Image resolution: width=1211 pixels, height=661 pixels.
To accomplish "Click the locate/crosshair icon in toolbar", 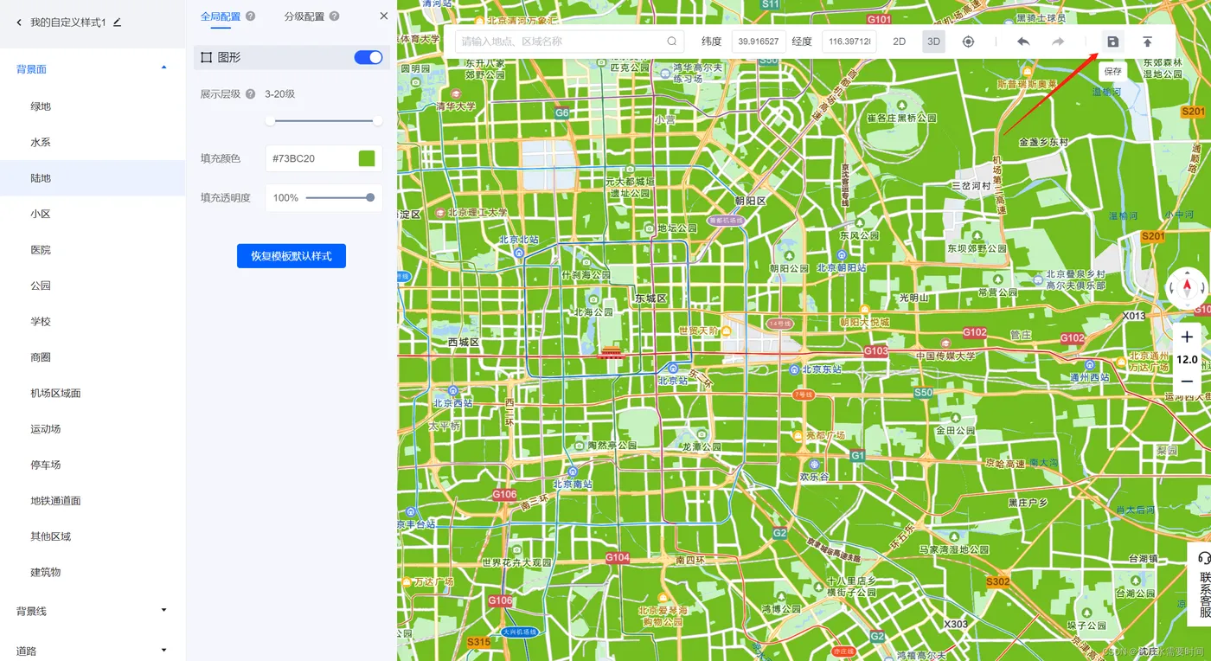I will [x=968, y=42].
